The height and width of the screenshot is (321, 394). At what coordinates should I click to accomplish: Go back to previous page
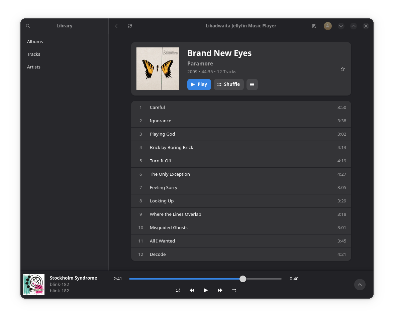[116, 26]
